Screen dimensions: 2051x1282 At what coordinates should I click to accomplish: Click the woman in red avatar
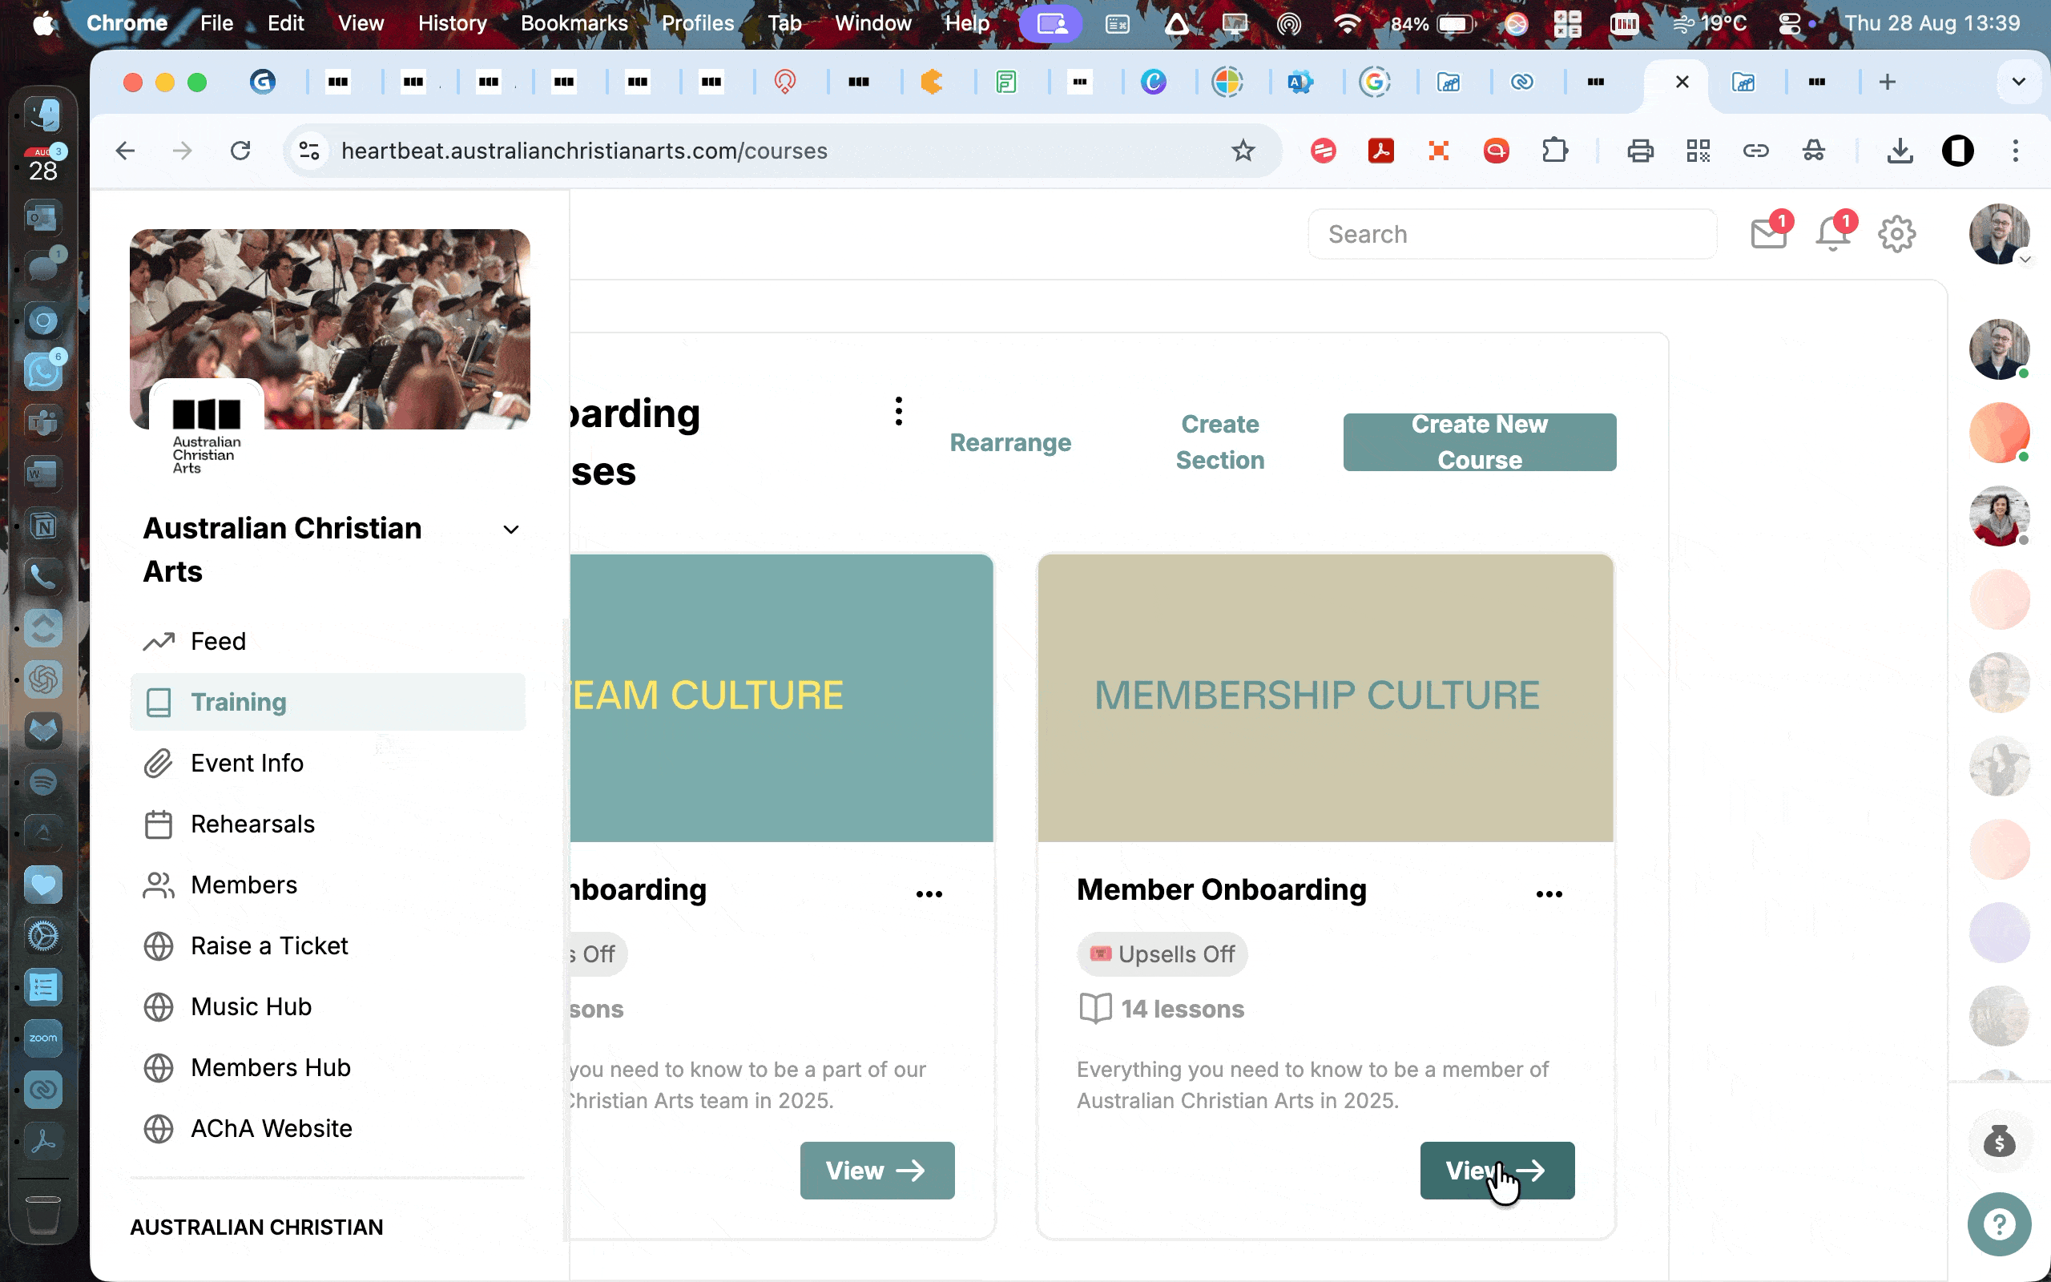tap(1999, 515)
